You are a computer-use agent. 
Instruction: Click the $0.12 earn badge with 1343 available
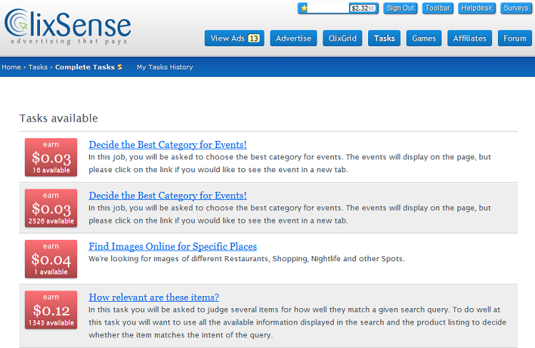coord(51,310)
